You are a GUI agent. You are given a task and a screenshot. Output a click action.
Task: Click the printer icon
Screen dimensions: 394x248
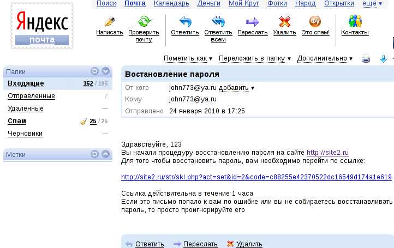(x=366, y=59)
